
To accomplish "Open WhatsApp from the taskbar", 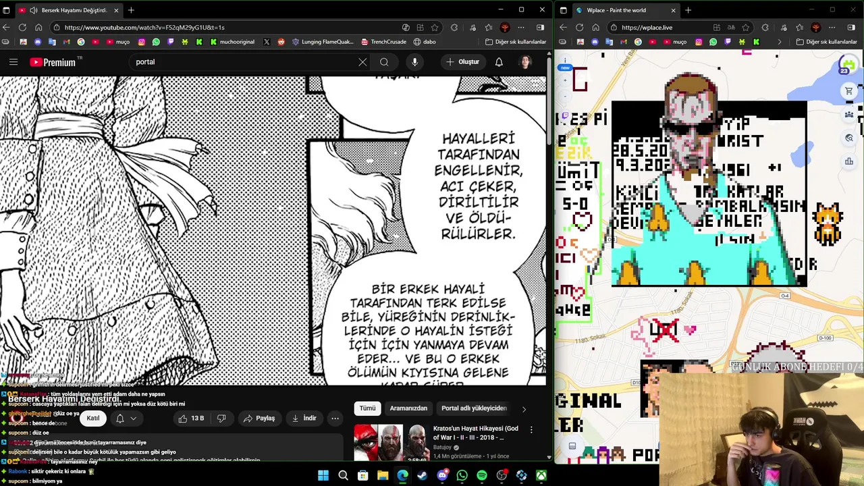I will [x=462, y=476].
